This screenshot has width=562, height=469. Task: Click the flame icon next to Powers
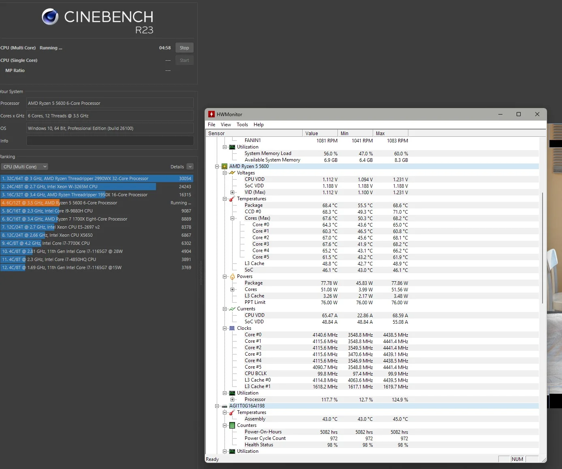click(232, 277)
